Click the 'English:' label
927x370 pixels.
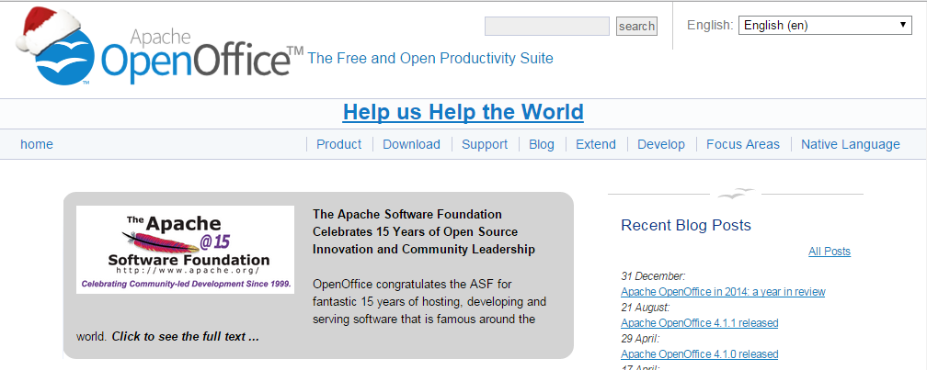(x=710, y=26)
